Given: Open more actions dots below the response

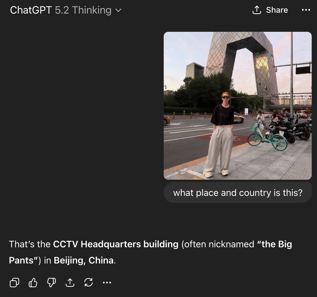Looking at the screenshot, I should pyautogui.click(x=107, y=283).
